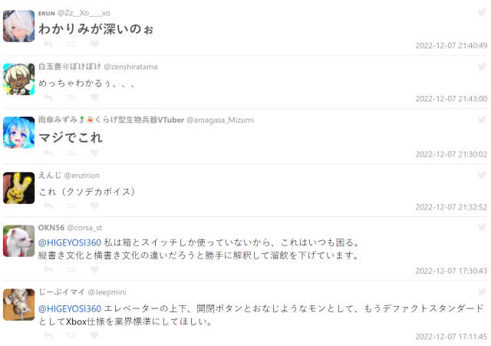Open ERUN's profile avatar
Viewport: 491px width, 346px height.
pyautogui.click(x=19, y=26)
